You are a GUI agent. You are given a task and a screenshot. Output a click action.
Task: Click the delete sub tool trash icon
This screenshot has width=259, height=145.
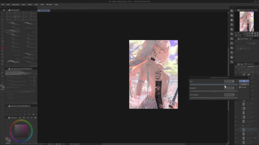[x=36, y=66]
